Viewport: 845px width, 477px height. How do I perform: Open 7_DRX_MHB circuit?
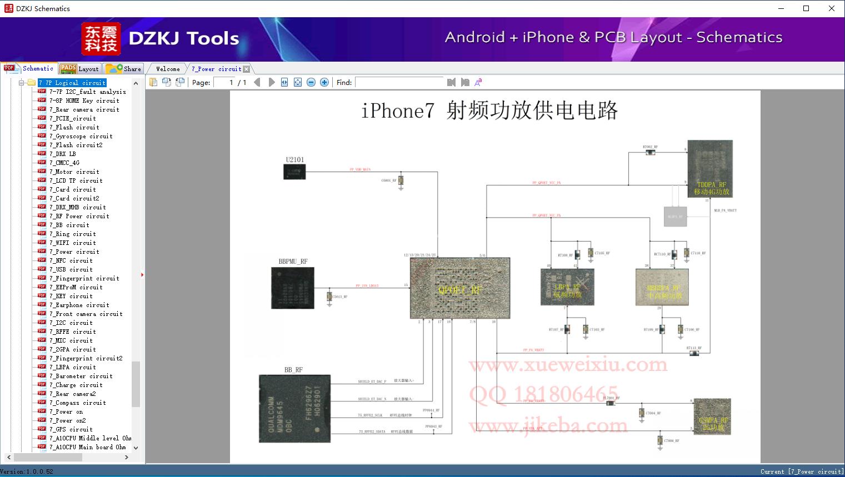[78, 207]
